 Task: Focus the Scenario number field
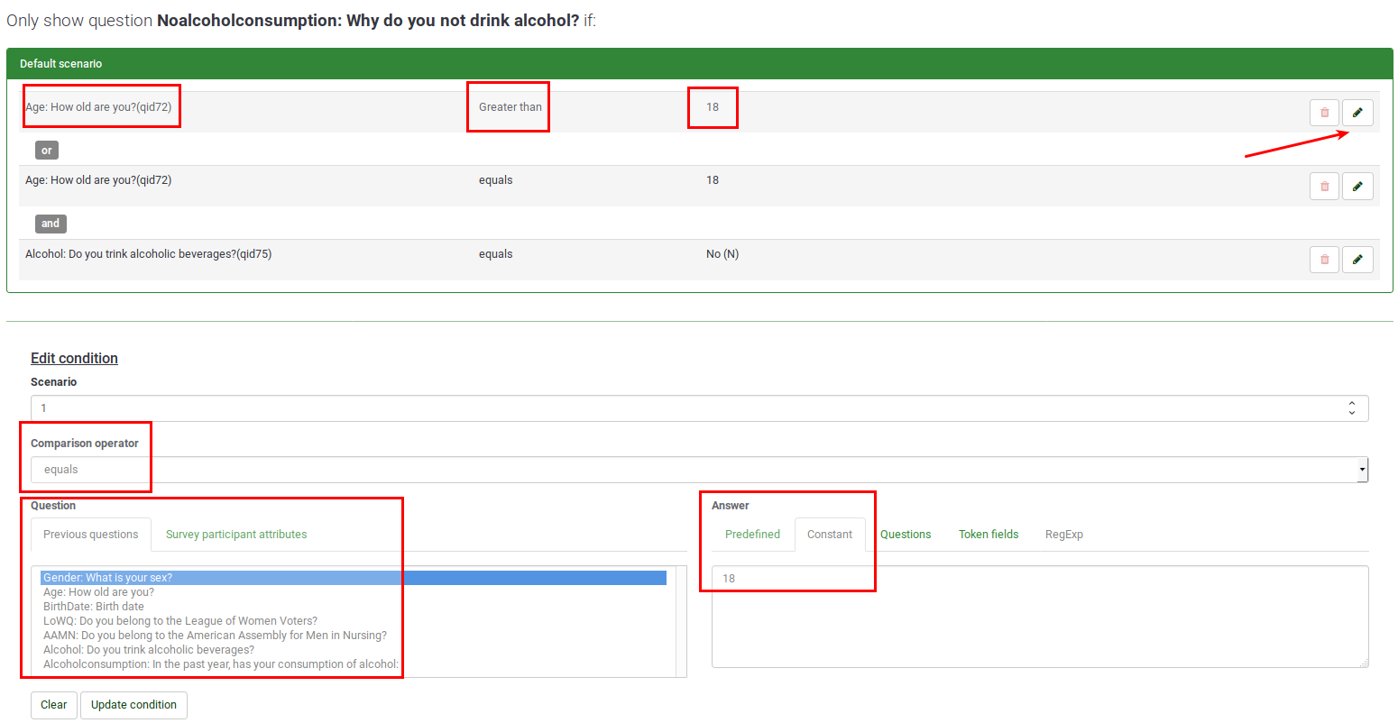pyautogui.click(x=699, y=408)
